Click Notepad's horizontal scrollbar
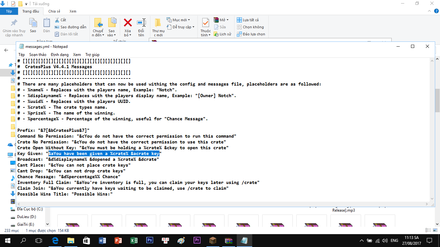The image size is (440, 247). pyautogui.click(x=222, y=204)
